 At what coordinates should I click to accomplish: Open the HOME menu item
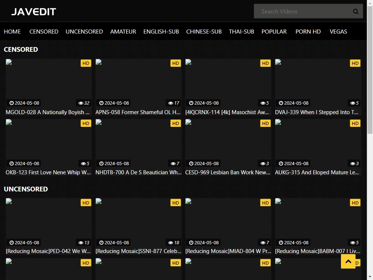click(x=12, y=32)
